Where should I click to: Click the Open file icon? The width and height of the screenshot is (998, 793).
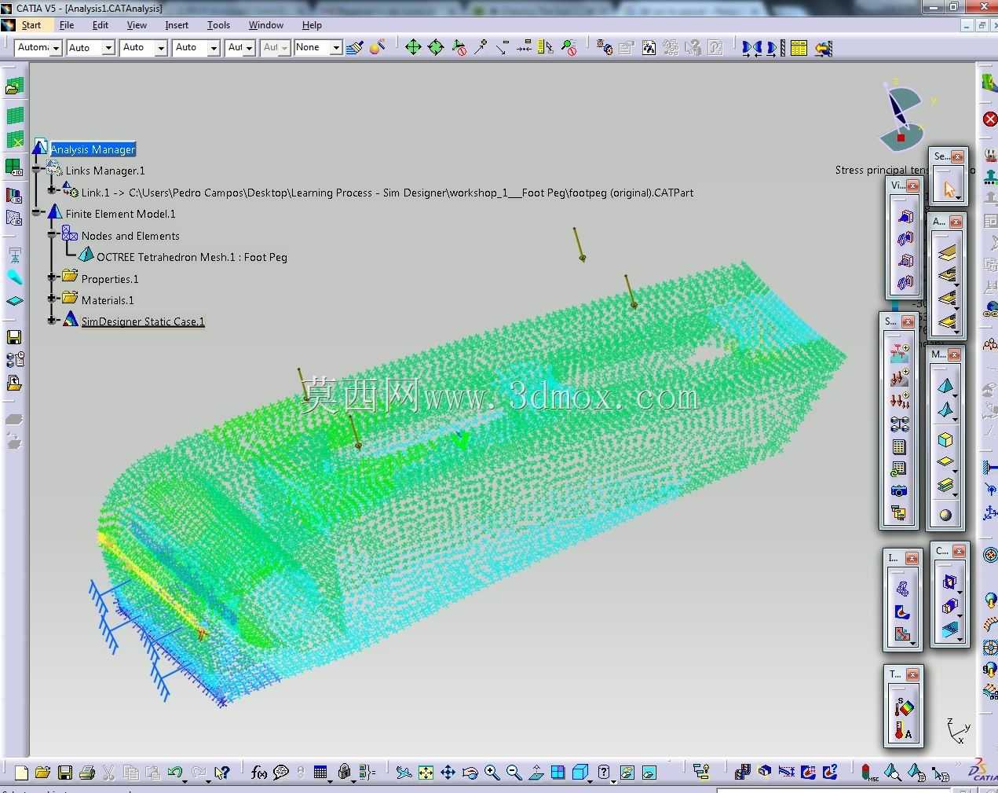(42, 773)
